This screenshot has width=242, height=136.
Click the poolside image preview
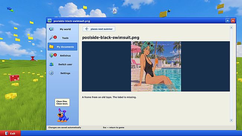(156, 66)
